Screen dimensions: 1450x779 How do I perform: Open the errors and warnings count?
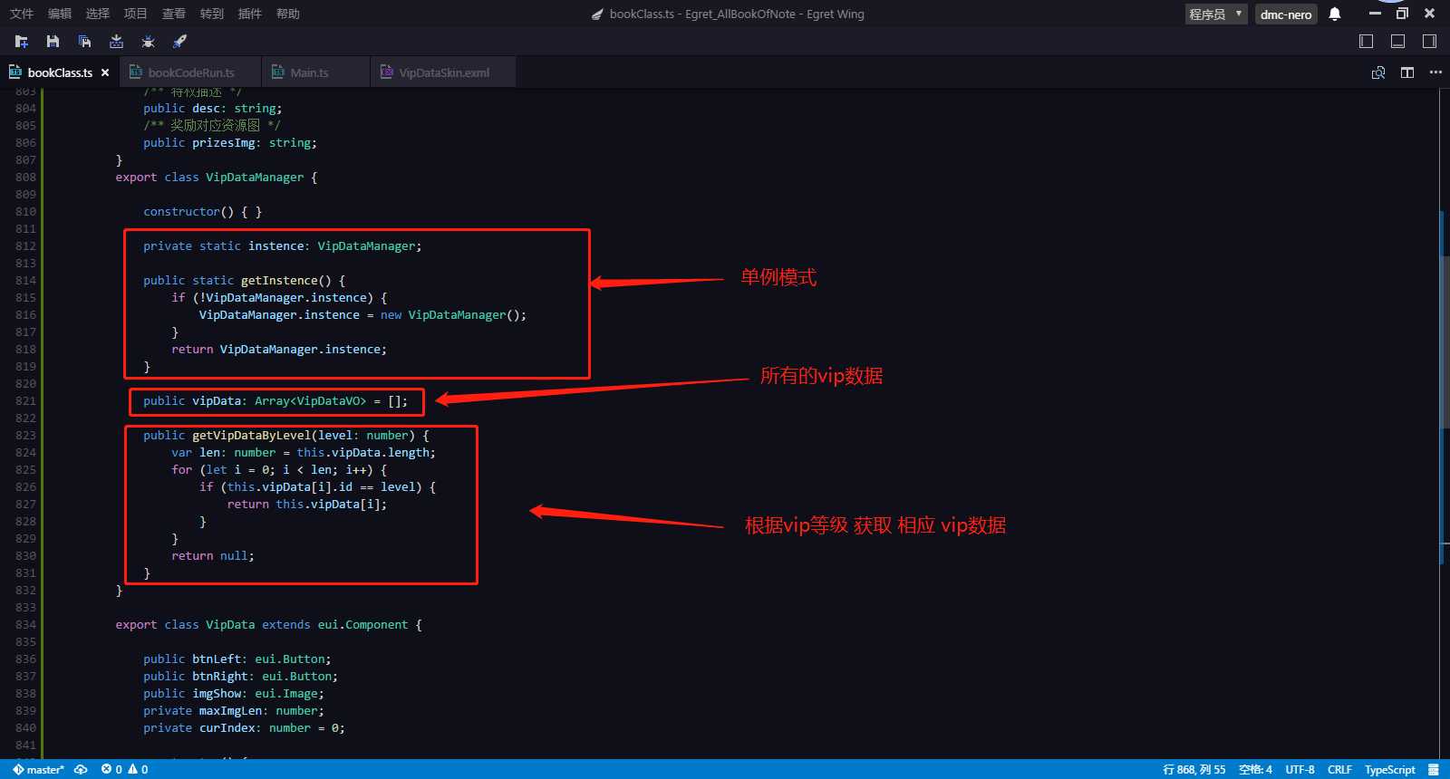(124, 770)
